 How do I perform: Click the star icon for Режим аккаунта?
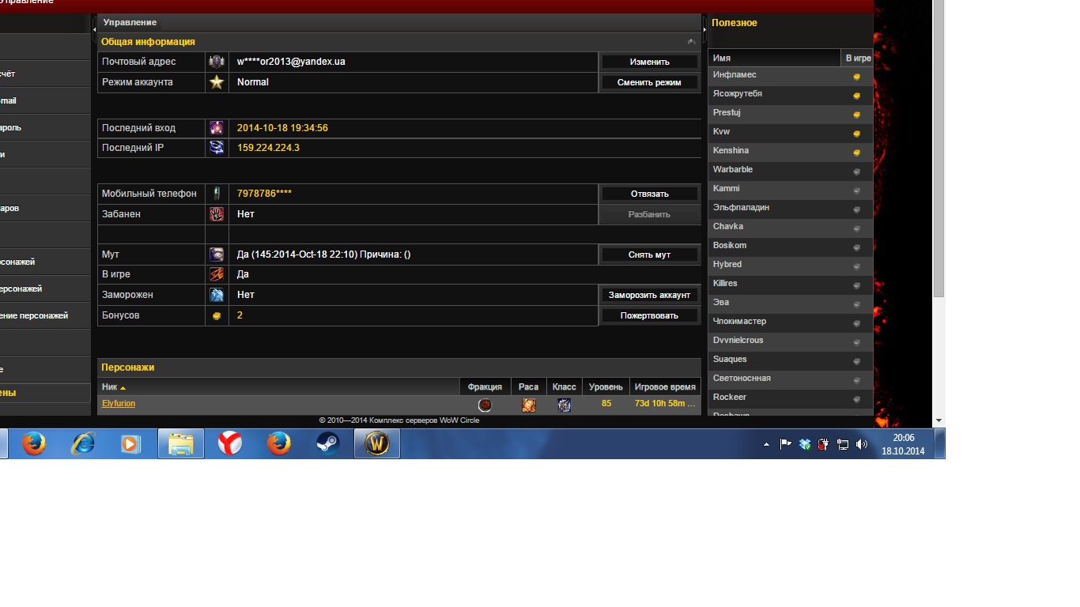coord(217,82)
